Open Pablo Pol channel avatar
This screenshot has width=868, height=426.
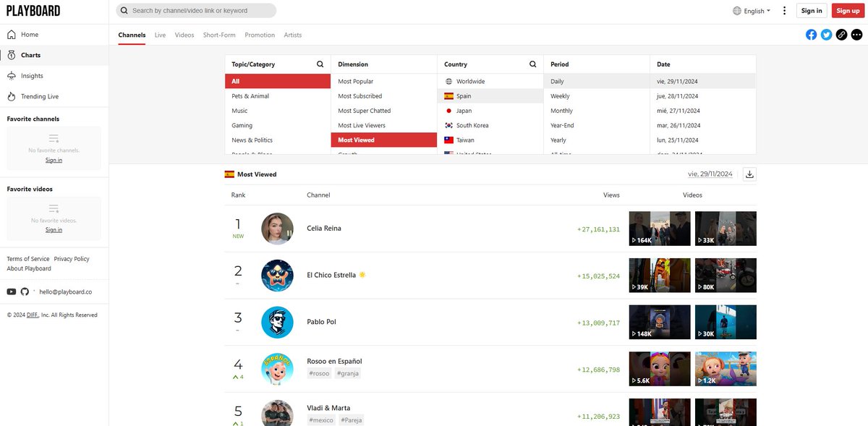[277, 323]
